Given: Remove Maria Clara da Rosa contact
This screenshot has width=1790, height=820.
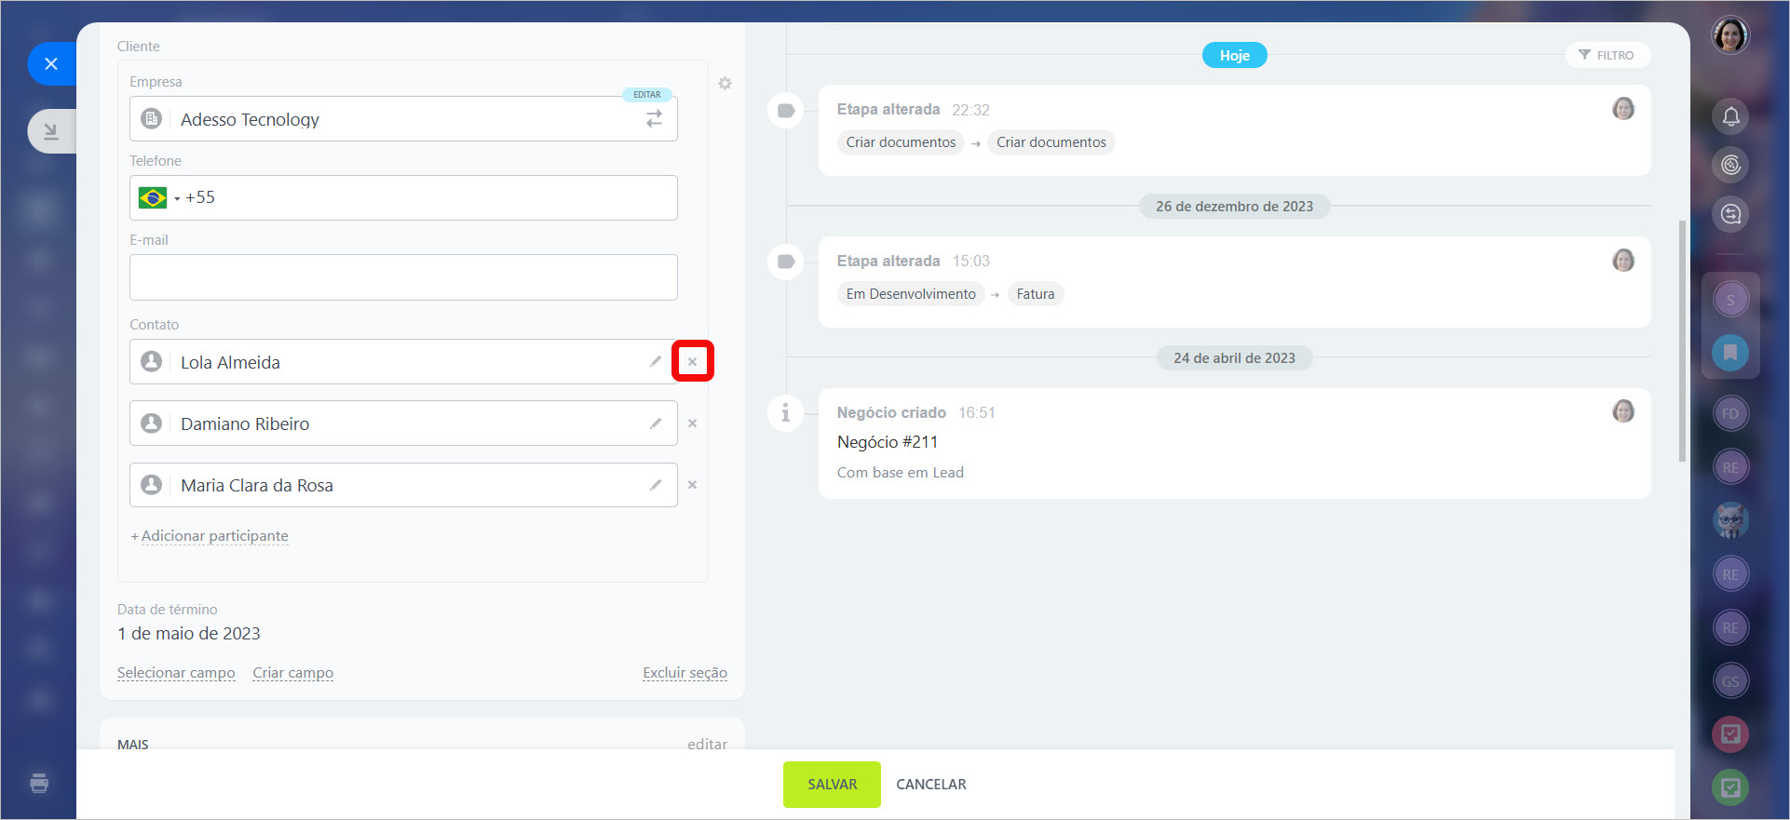Looking at the screenshot, I should [x=692, y=485].
